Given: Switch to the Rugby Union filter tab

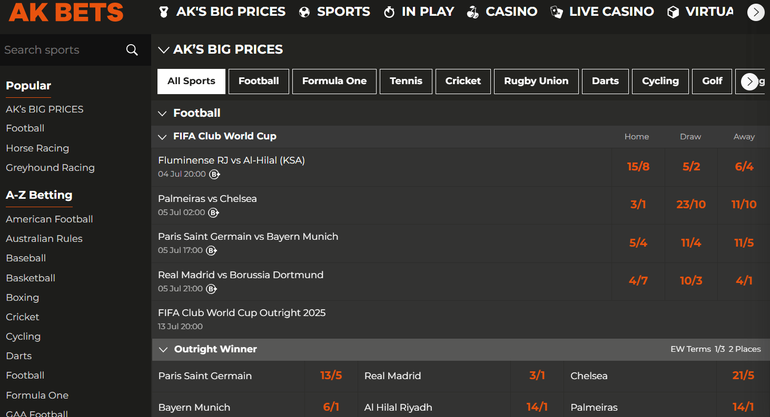Looking at the screenshot, I should click(x=536, y=81).
